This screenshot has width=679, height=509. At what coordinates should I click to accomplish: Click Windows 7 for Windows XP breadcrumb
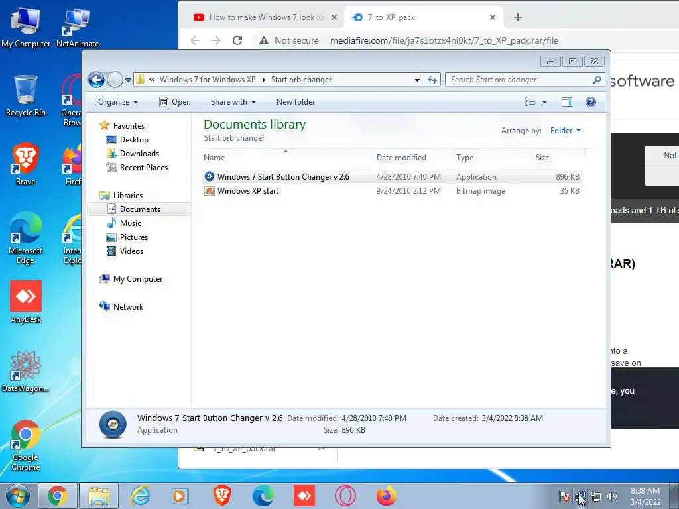(x=208, y=80)
